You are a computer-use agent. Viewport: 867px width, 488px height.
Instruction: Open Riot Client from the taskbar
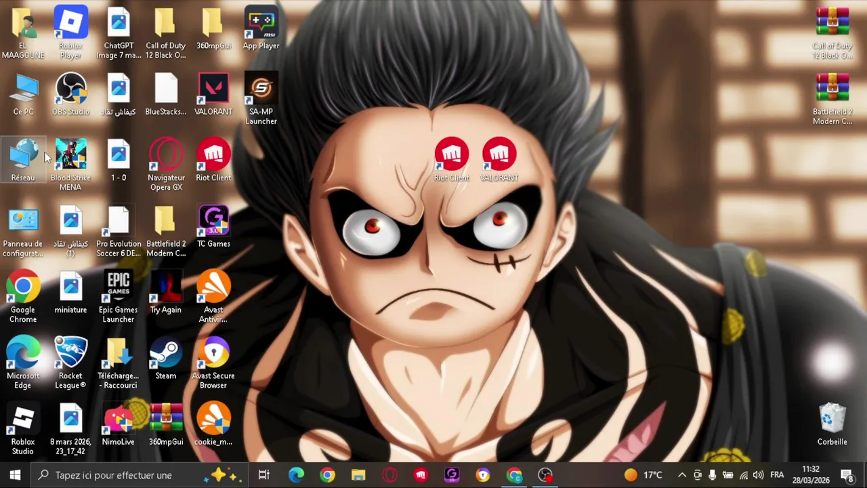pyautogui.click(x=421, y=475)
